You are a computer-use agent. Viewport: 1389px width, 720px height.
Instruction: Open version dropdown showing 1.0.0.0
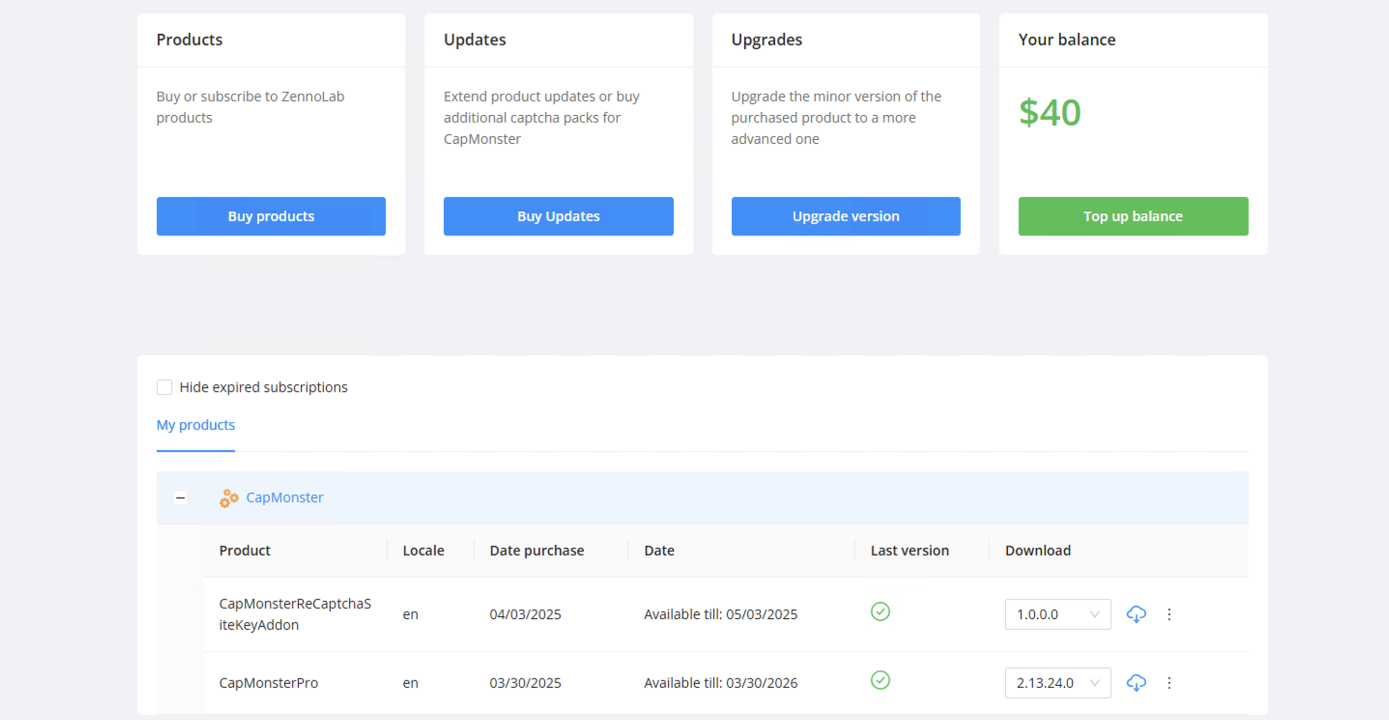(1057, 614)
